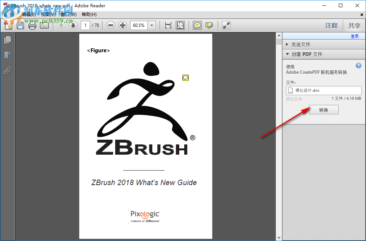366x241 pixels.
Task: Expand the 发送文件 section
Action: coord(324,44)
